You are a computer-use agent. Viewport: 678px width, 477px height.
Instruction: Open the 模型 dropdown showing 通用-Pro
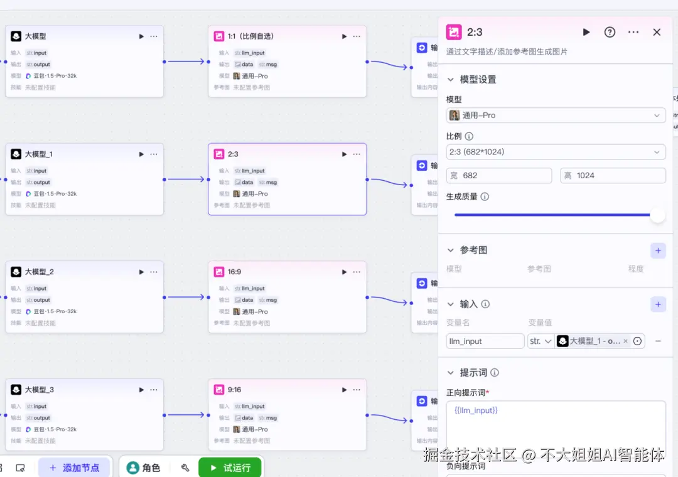tap(556, 115)
